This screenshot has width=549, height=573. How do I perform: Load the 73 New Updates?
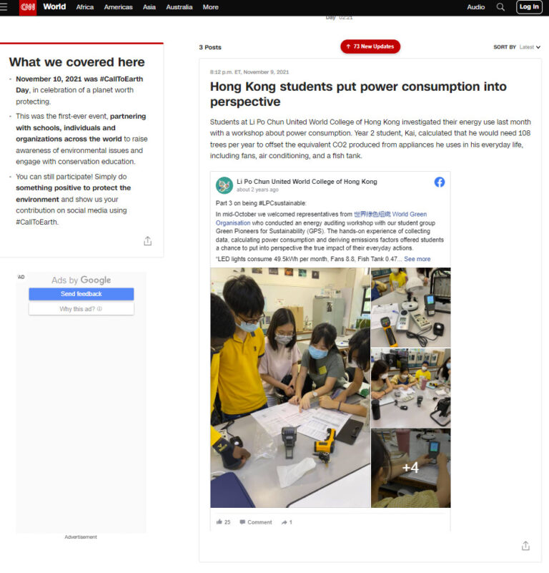pyautogui.click(x=370, y=46)
